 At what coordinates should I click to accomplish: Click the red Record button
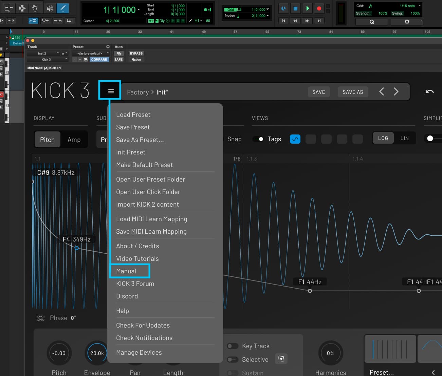tap(319, 8)
